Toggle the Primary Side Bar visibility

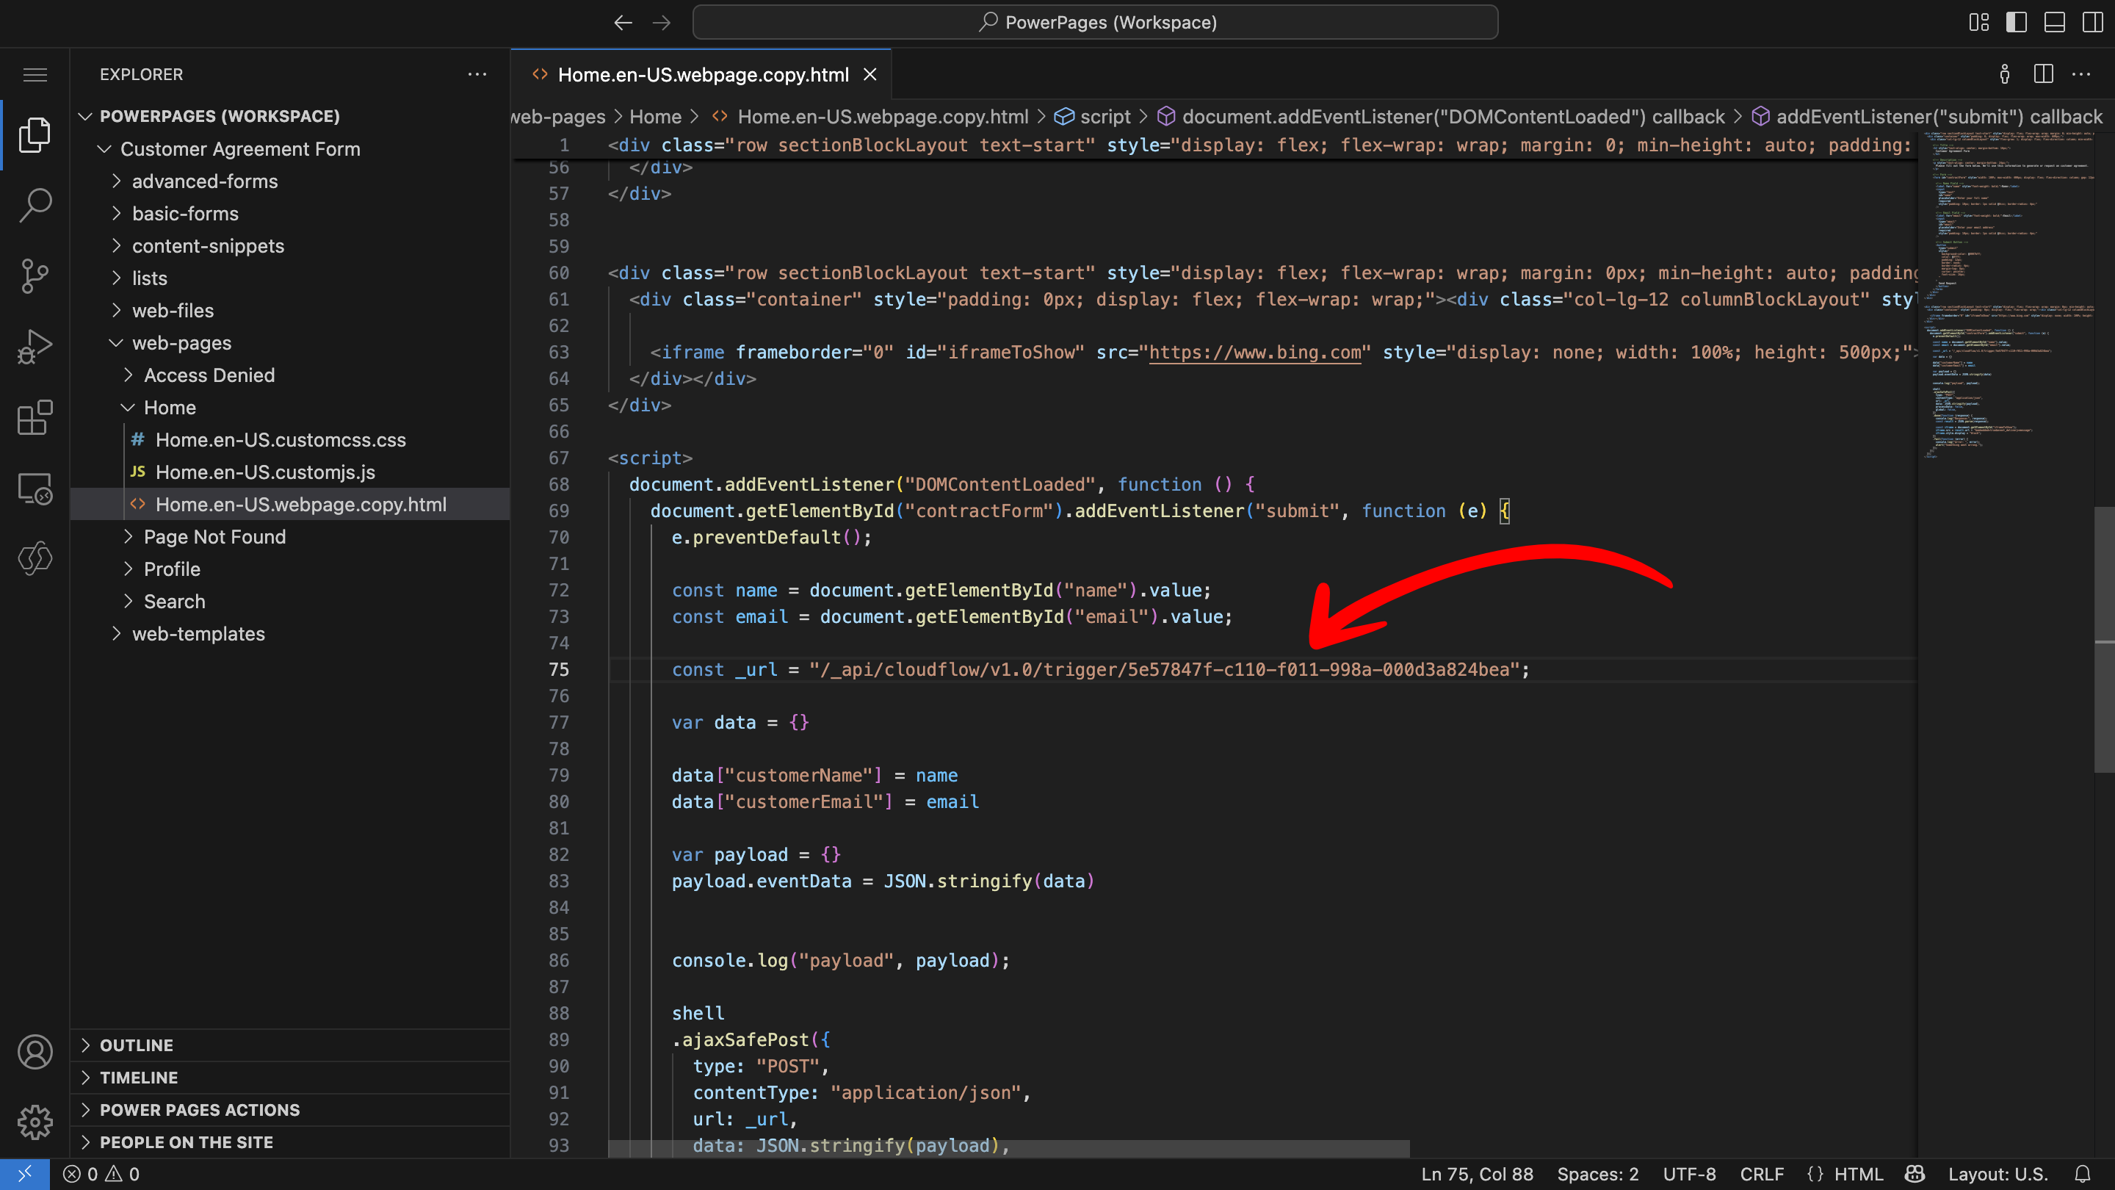2017,22
